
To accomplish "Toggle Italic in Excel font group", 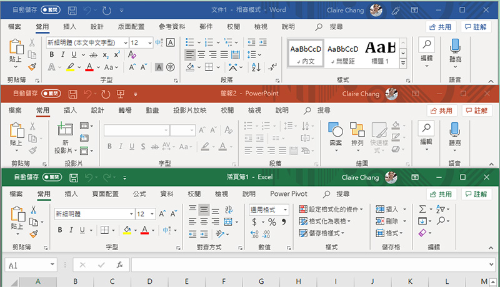I will coord(71,230).
